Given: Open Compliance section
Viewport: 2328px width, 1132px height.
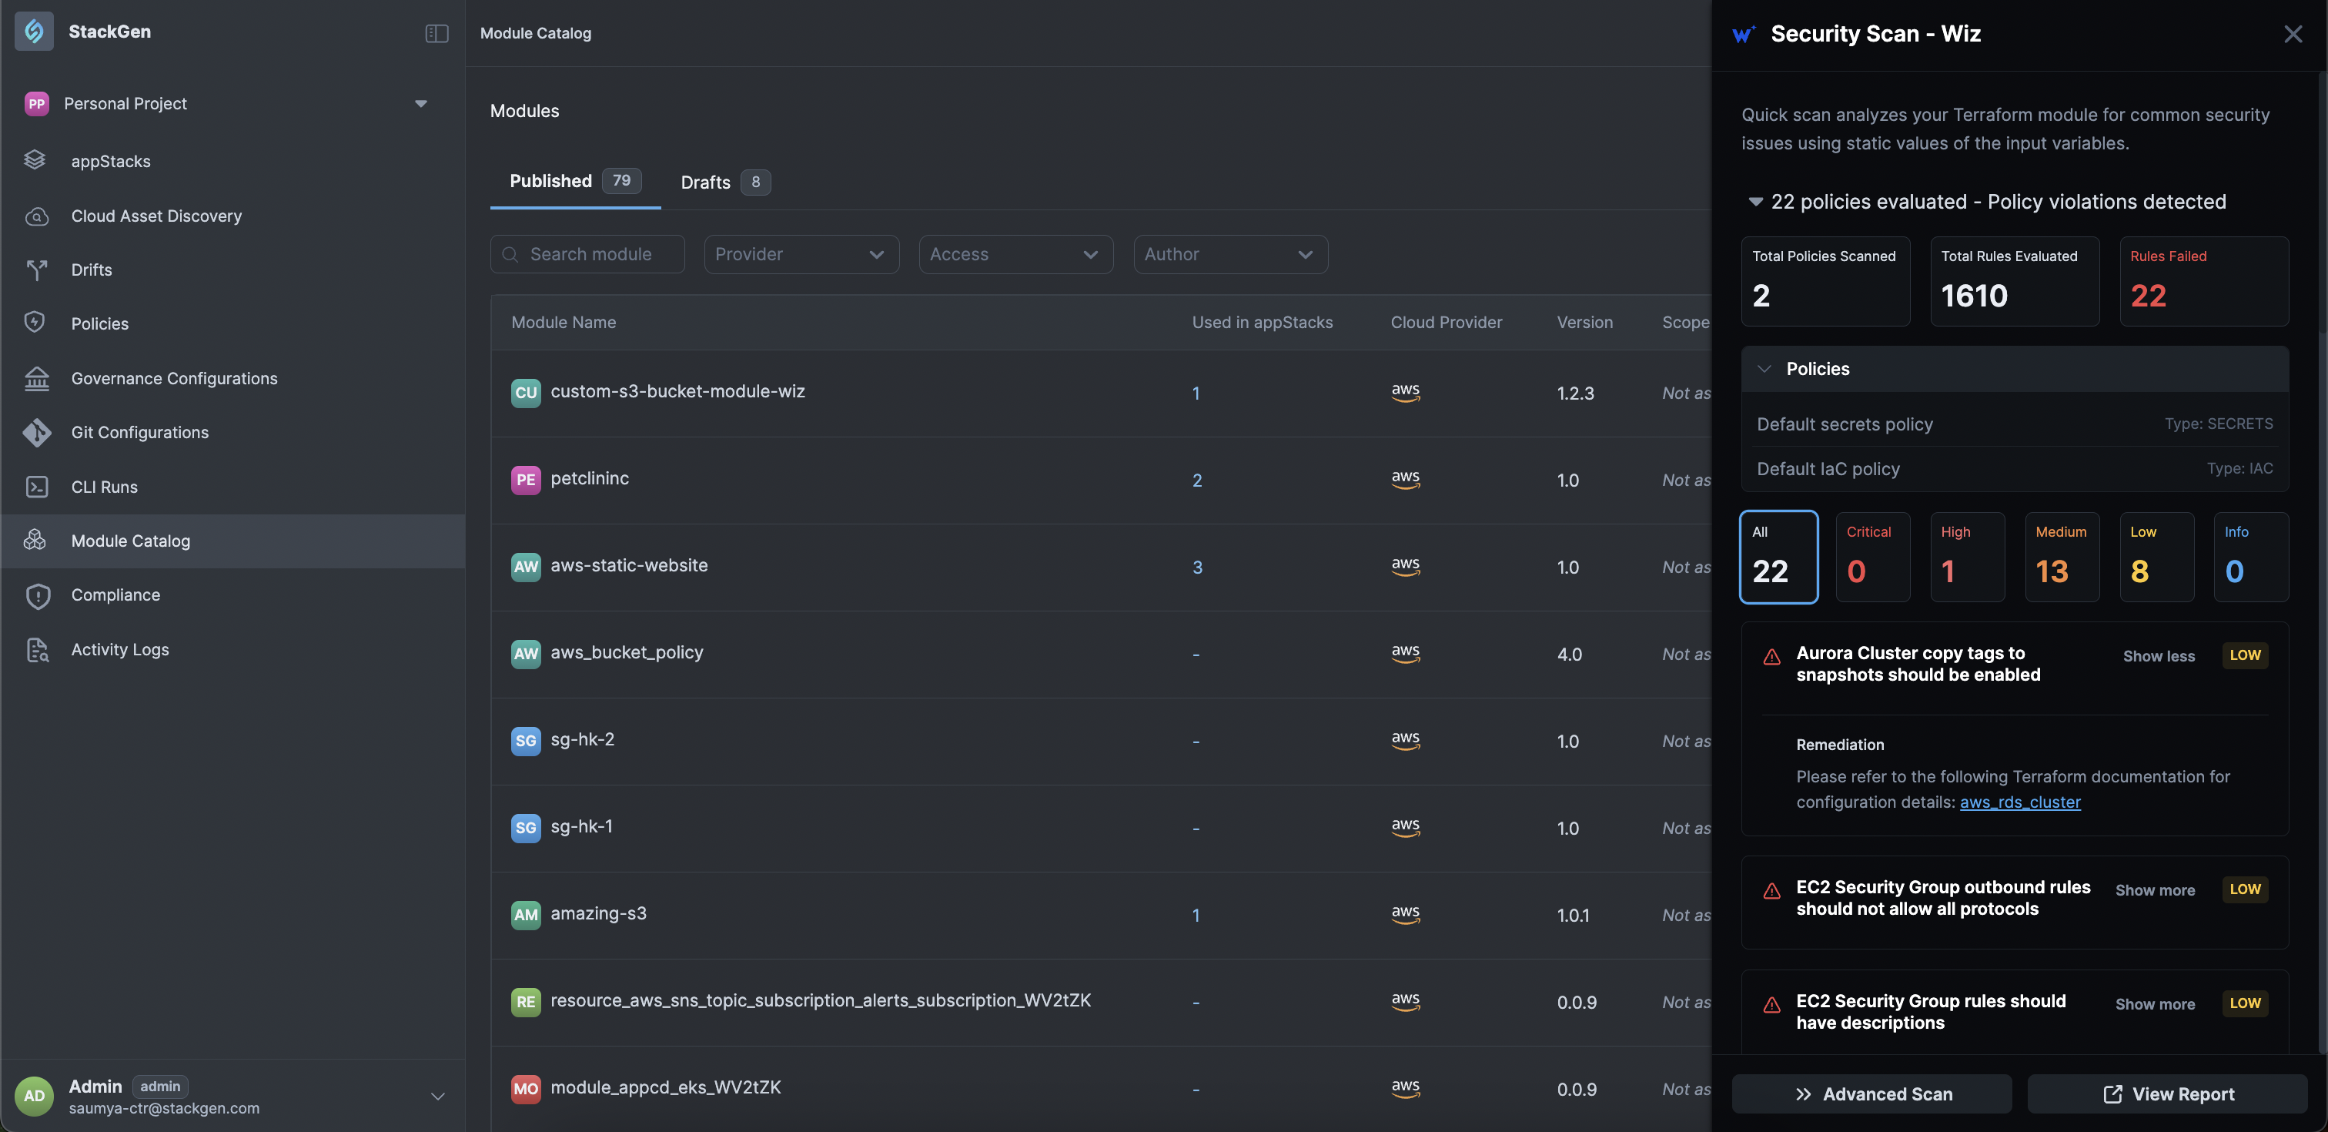Looking at the screenshot, I should tap(115, 595).
